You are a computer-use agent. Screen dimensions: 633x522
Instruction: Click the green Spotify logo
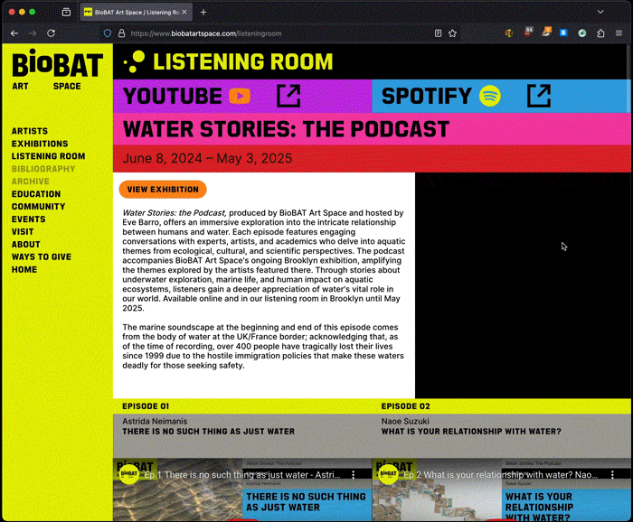tap(490, 96)
